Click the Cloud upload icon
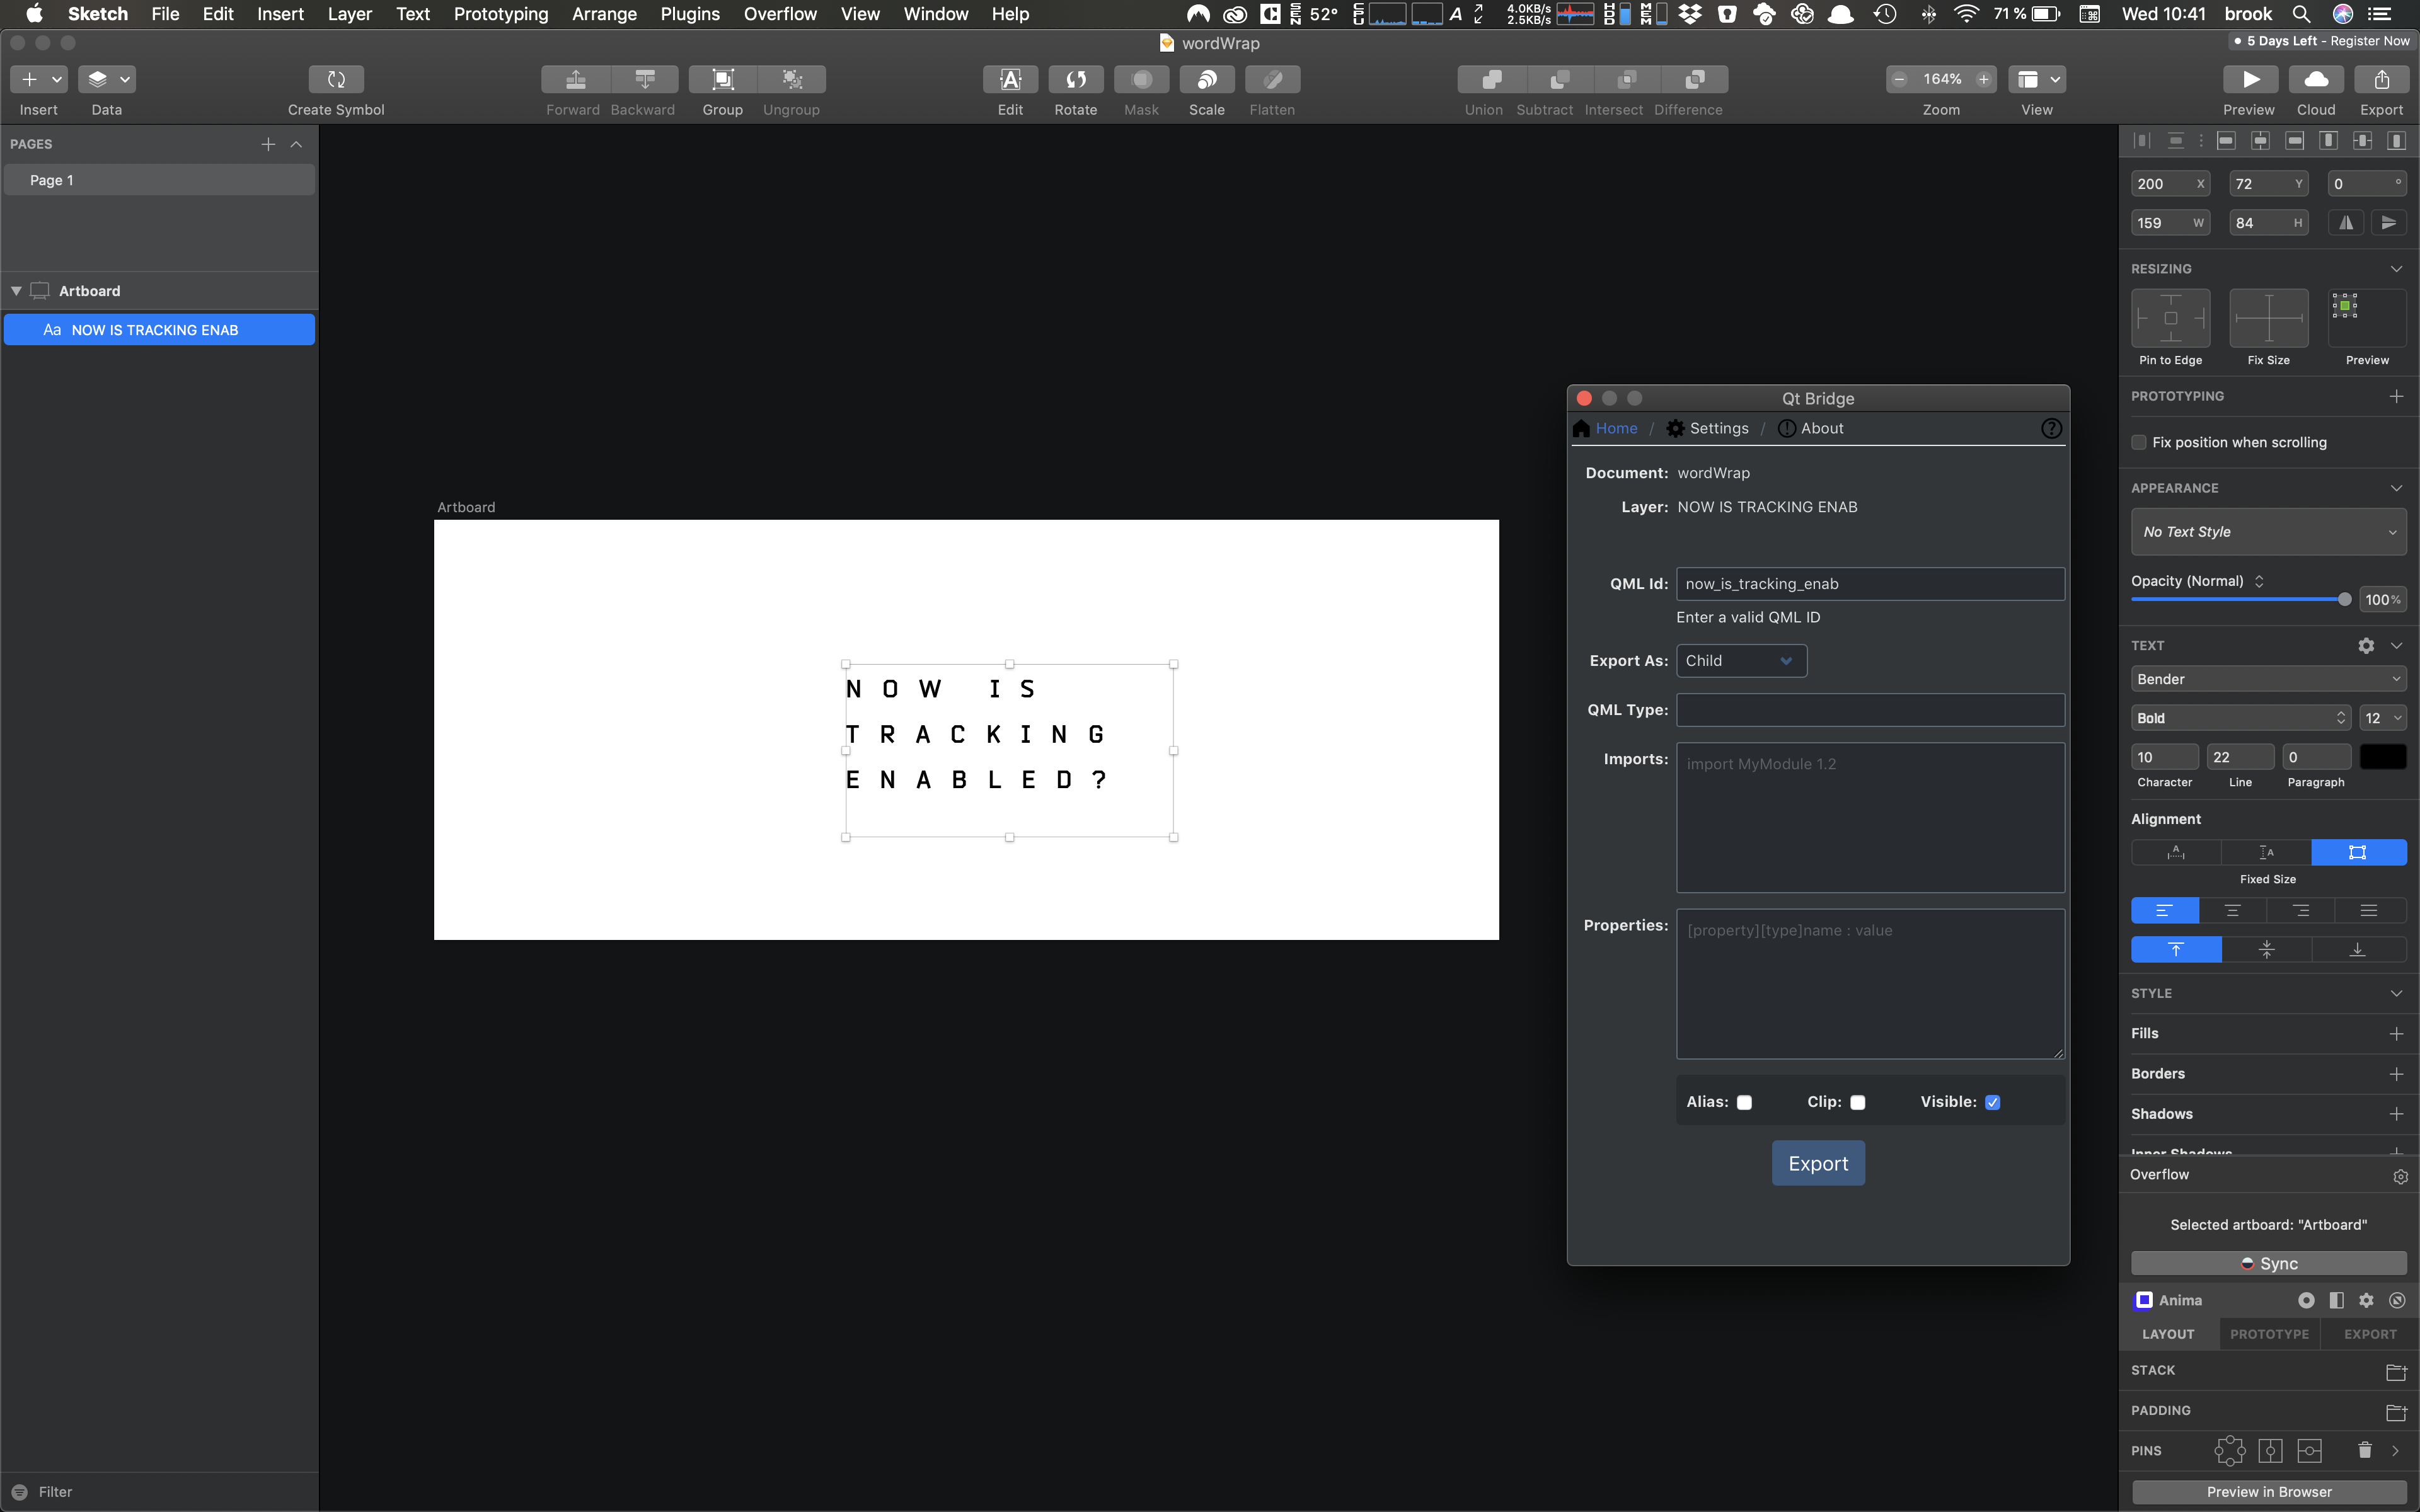2420x1512 pixels. tap(2315, 79)
